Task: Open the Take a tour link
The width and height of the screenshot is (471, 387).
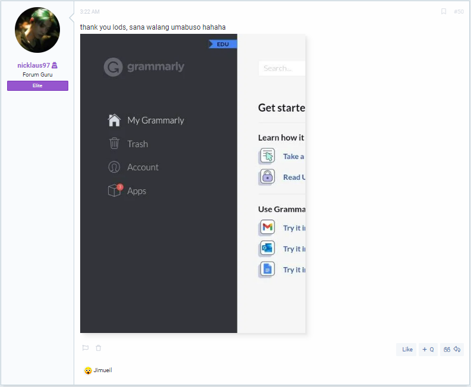Action: [293, 157]
